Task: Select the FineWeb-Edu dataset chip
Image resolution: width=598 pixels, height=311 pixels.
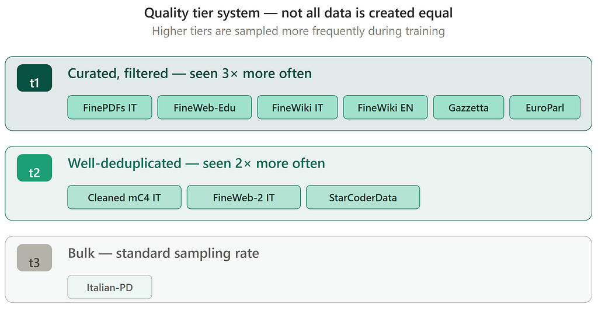Action: coord(204,107)
